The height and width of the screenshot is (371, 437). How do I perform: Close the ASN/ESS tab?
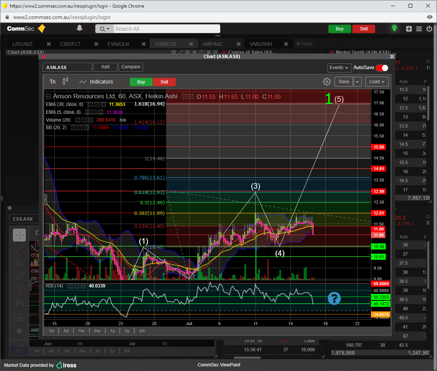click(x=191, y=44)
